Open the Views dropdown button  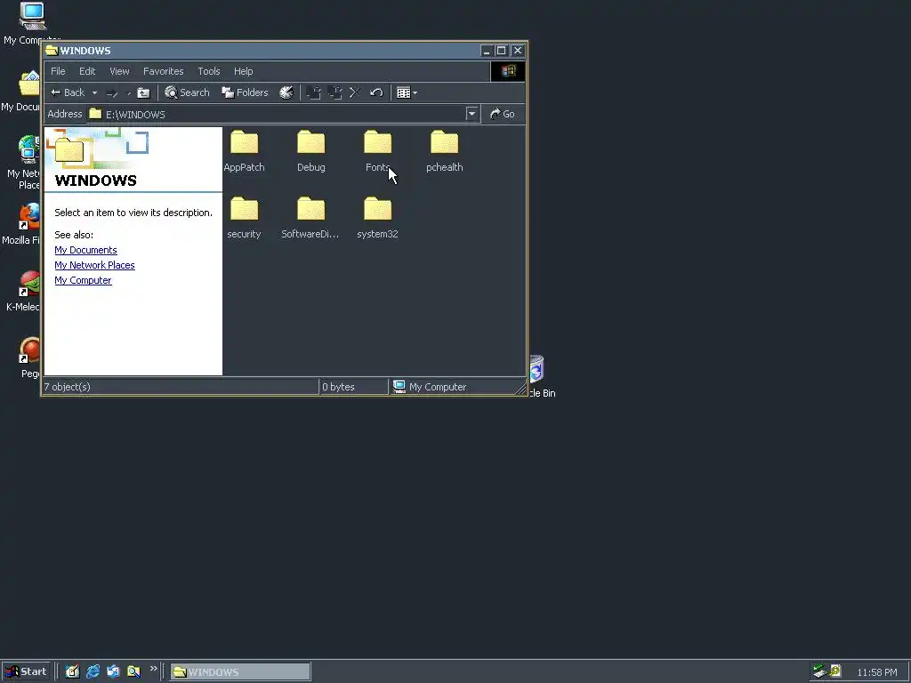click(x=407, y=92)
